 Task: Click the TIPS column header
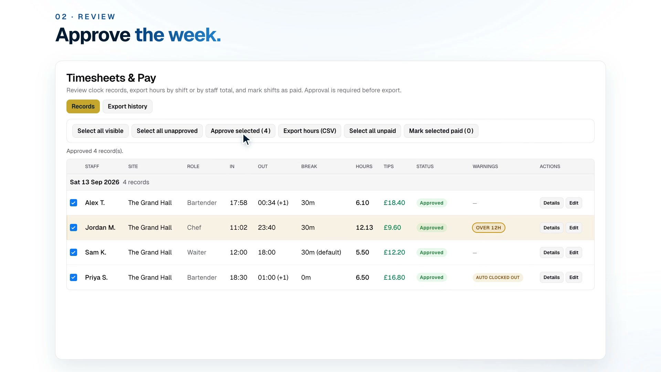pos(388,166)
